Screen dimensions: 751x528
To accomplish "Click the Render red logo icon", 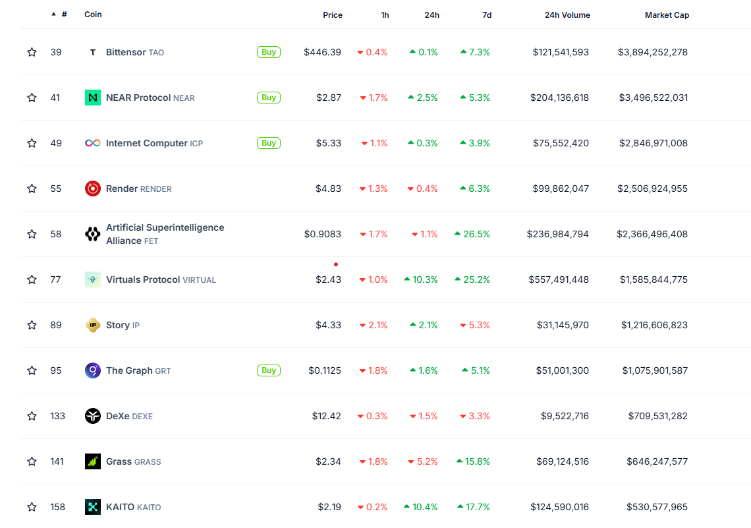I will pyautogui.click(x=92, y=189).
